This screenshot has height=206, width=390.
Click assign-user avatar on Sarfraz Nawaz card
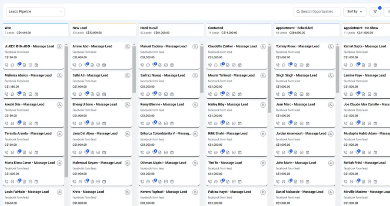pos(195,76)
